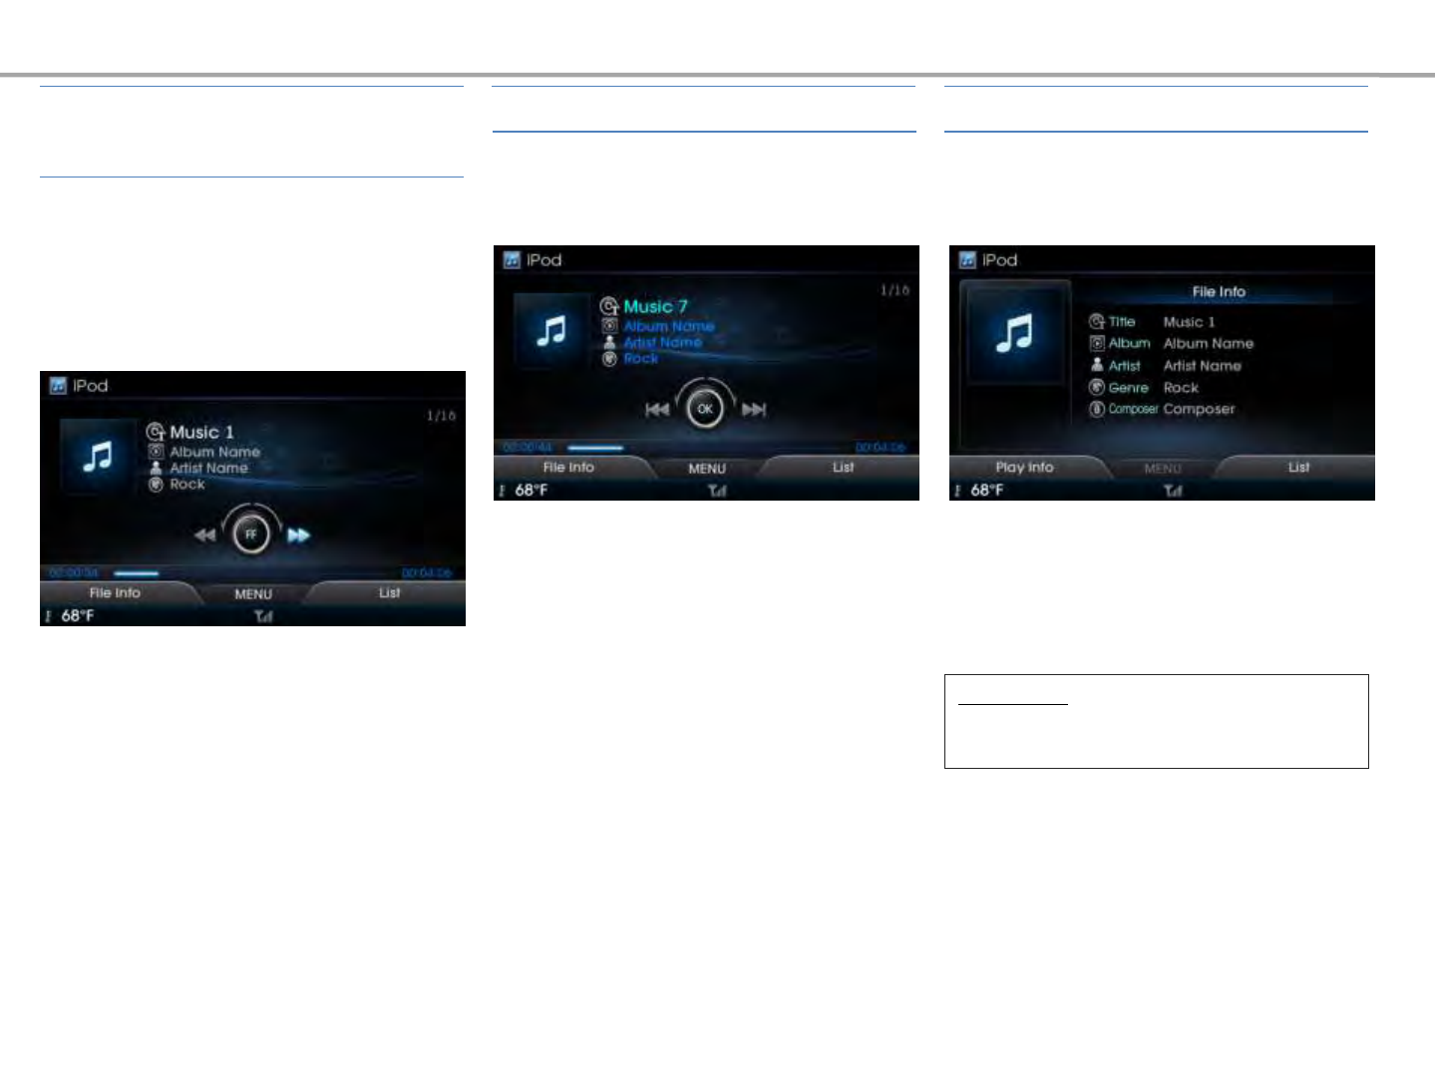
Task: Click Composer value in File Info
Action: pos(1200,409)
